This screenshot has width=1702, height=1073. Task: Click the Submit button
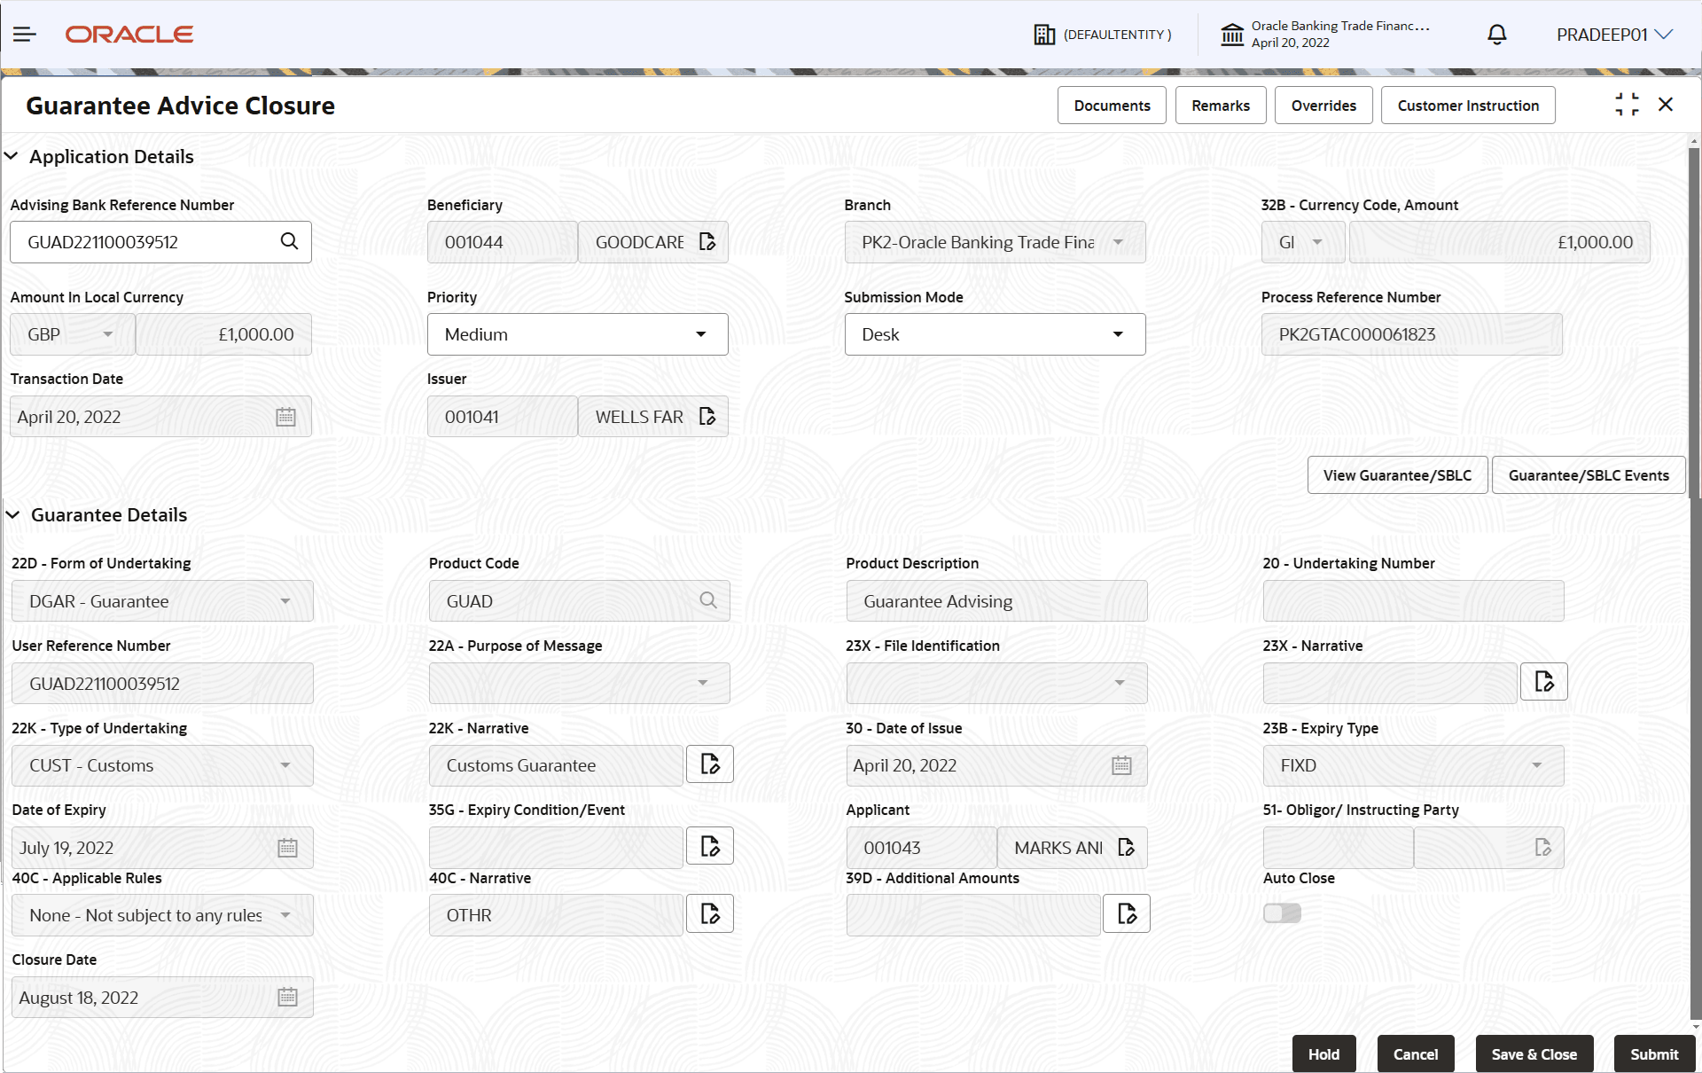coord(1654,1053)
